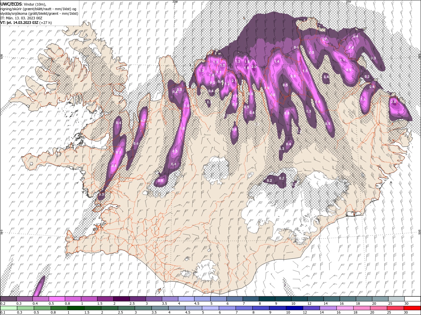
Task: Choose the light pink rain swatch from 16 to 18
Action: 346,308
